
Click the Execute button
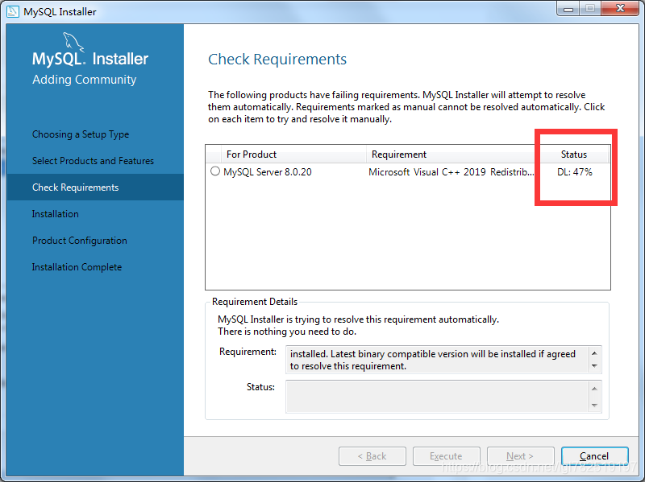447,456
